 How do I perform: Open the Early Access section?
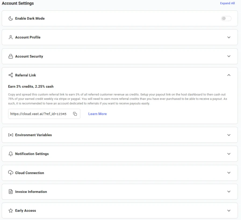pos(229,211)
